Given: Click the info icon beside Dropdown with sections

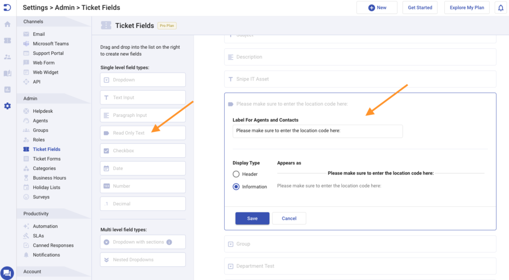Looking at the screenshot, I should coord(169,242).
